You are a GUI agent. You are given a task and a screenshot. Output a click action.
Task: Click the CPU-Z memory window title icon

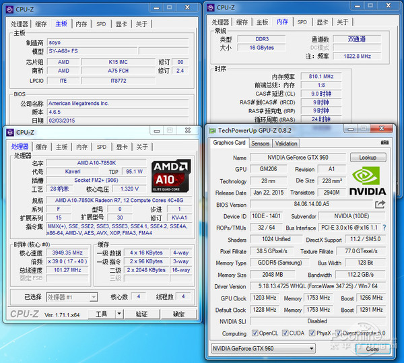(x=210, y=7)
